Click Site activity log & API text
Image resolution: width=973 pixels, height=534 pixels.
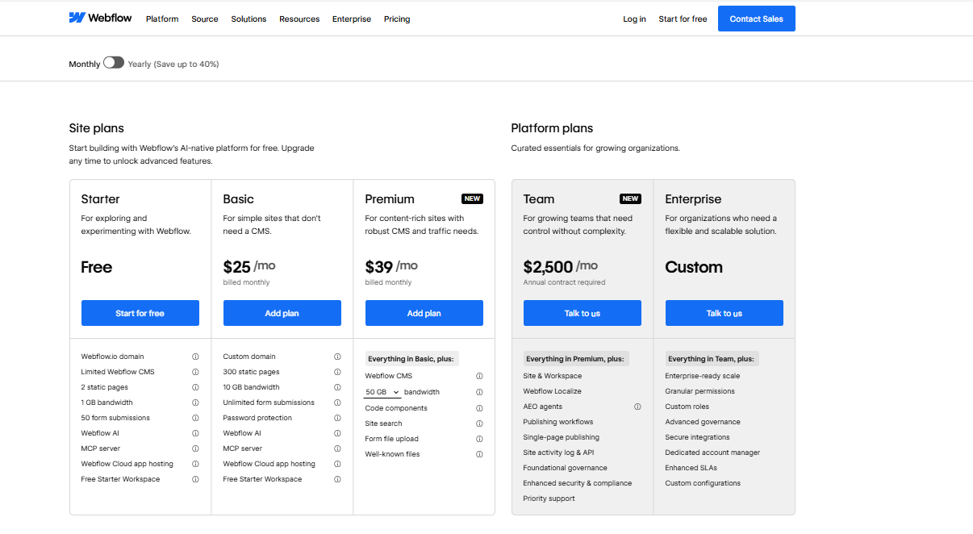pos(558,453)
